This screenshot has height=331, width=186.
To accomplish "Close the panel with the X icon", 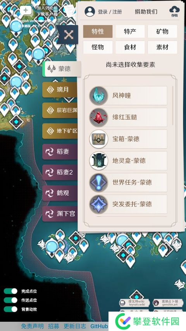I will (x=69, y=35).
